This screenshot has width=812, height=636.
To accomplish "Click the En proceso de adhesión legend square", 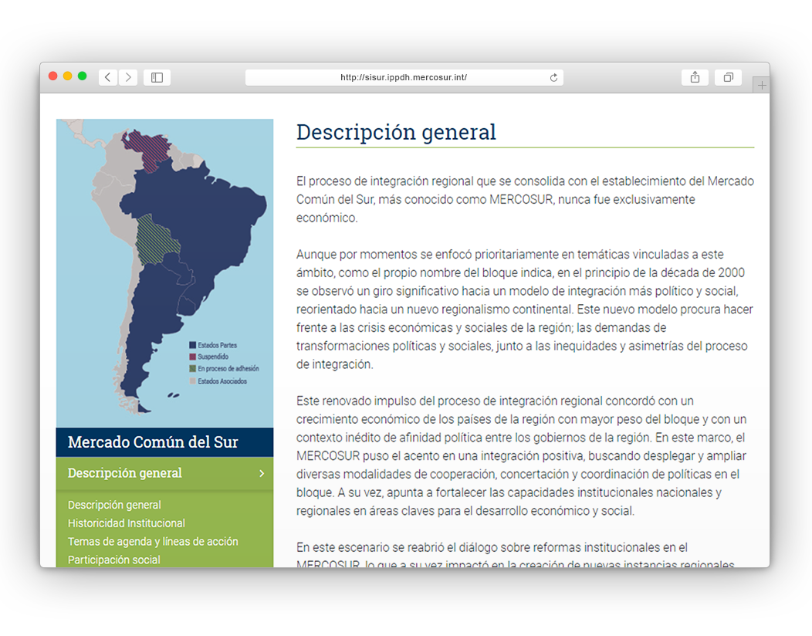I will (x=193, y=368).
